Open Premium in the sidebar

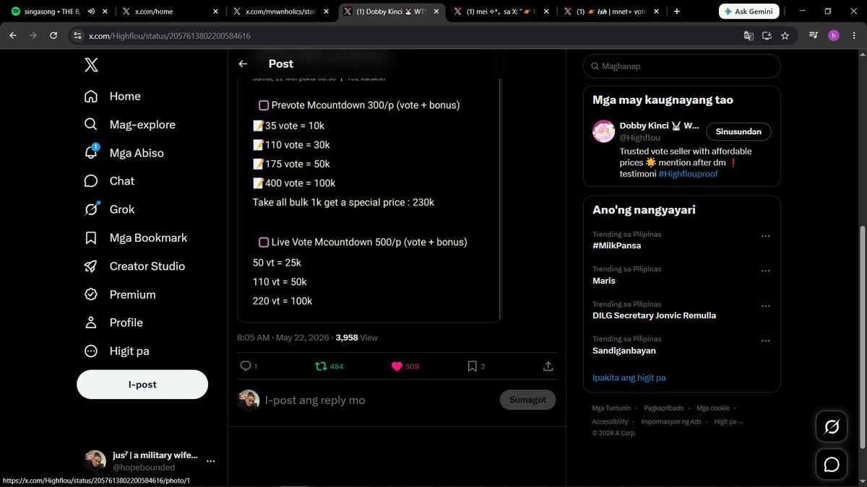point(119,294)
